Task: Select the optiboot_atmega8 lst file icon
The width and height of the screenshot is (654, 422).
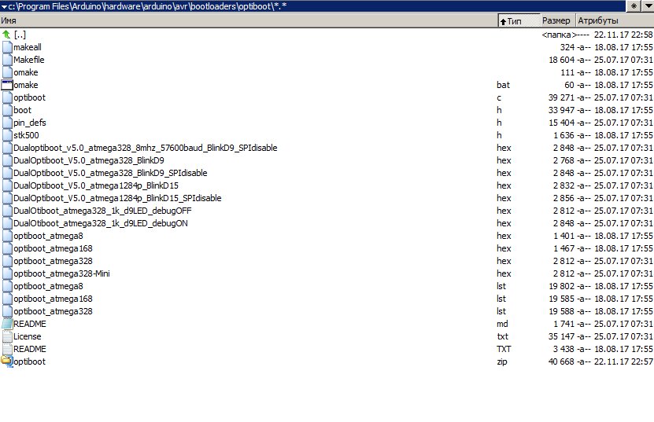Action: click(x=7, y=286)
